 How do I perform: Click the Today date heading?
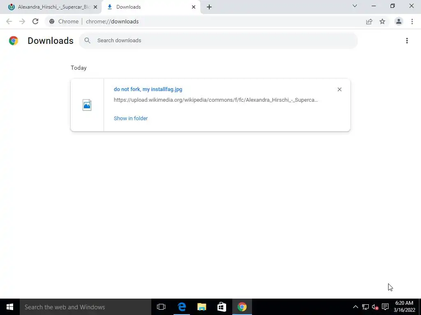[79, 68]
